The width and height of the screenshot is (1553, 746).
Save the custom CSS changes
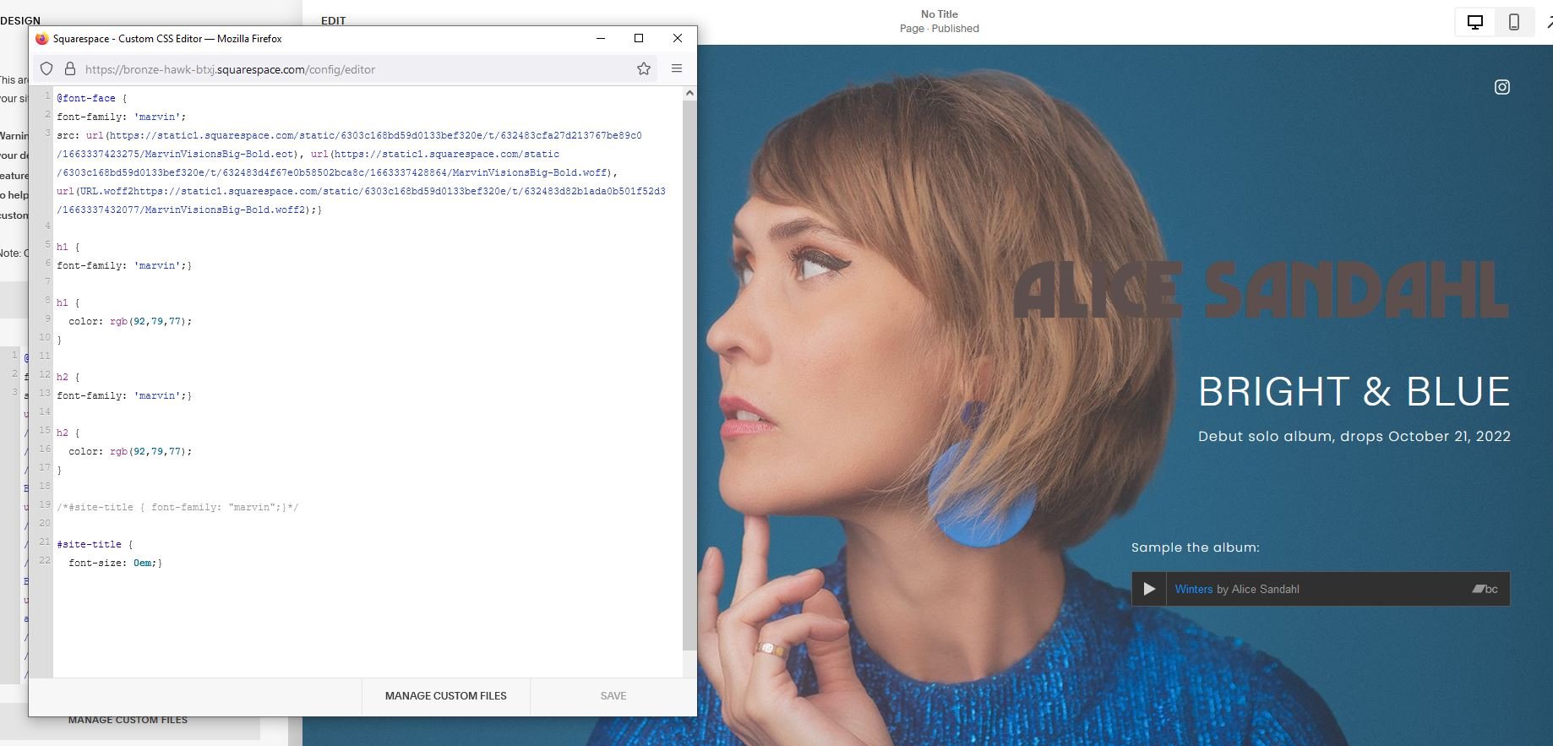pos(613,696)
